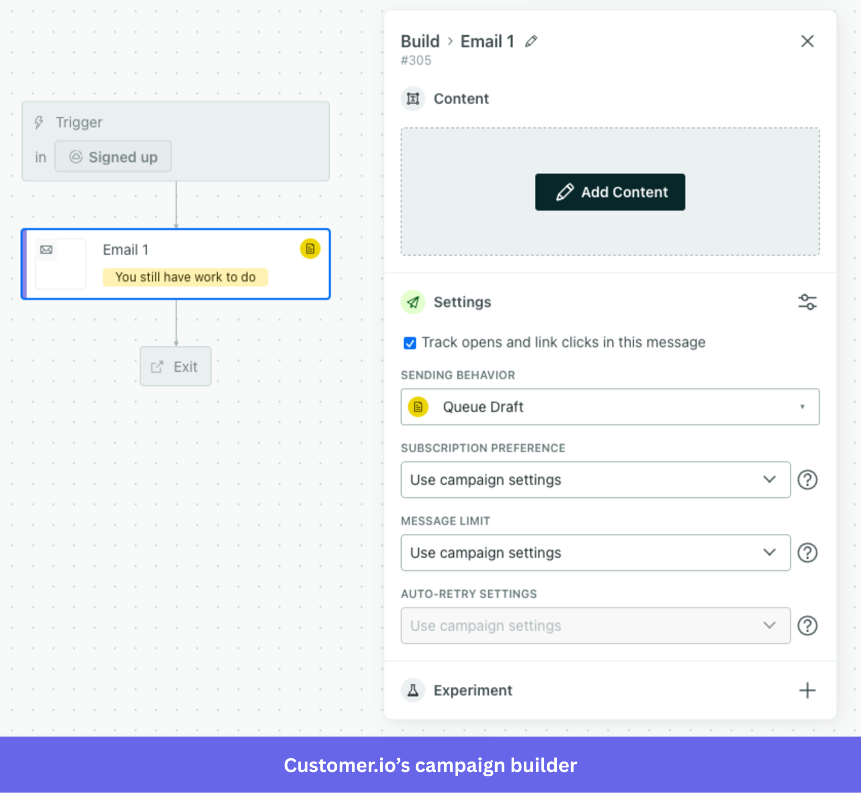The width and height of the screenshot is (861, 794).
Task: Click the yellow draft badge on Email 1 node
Action: point(310,249)
